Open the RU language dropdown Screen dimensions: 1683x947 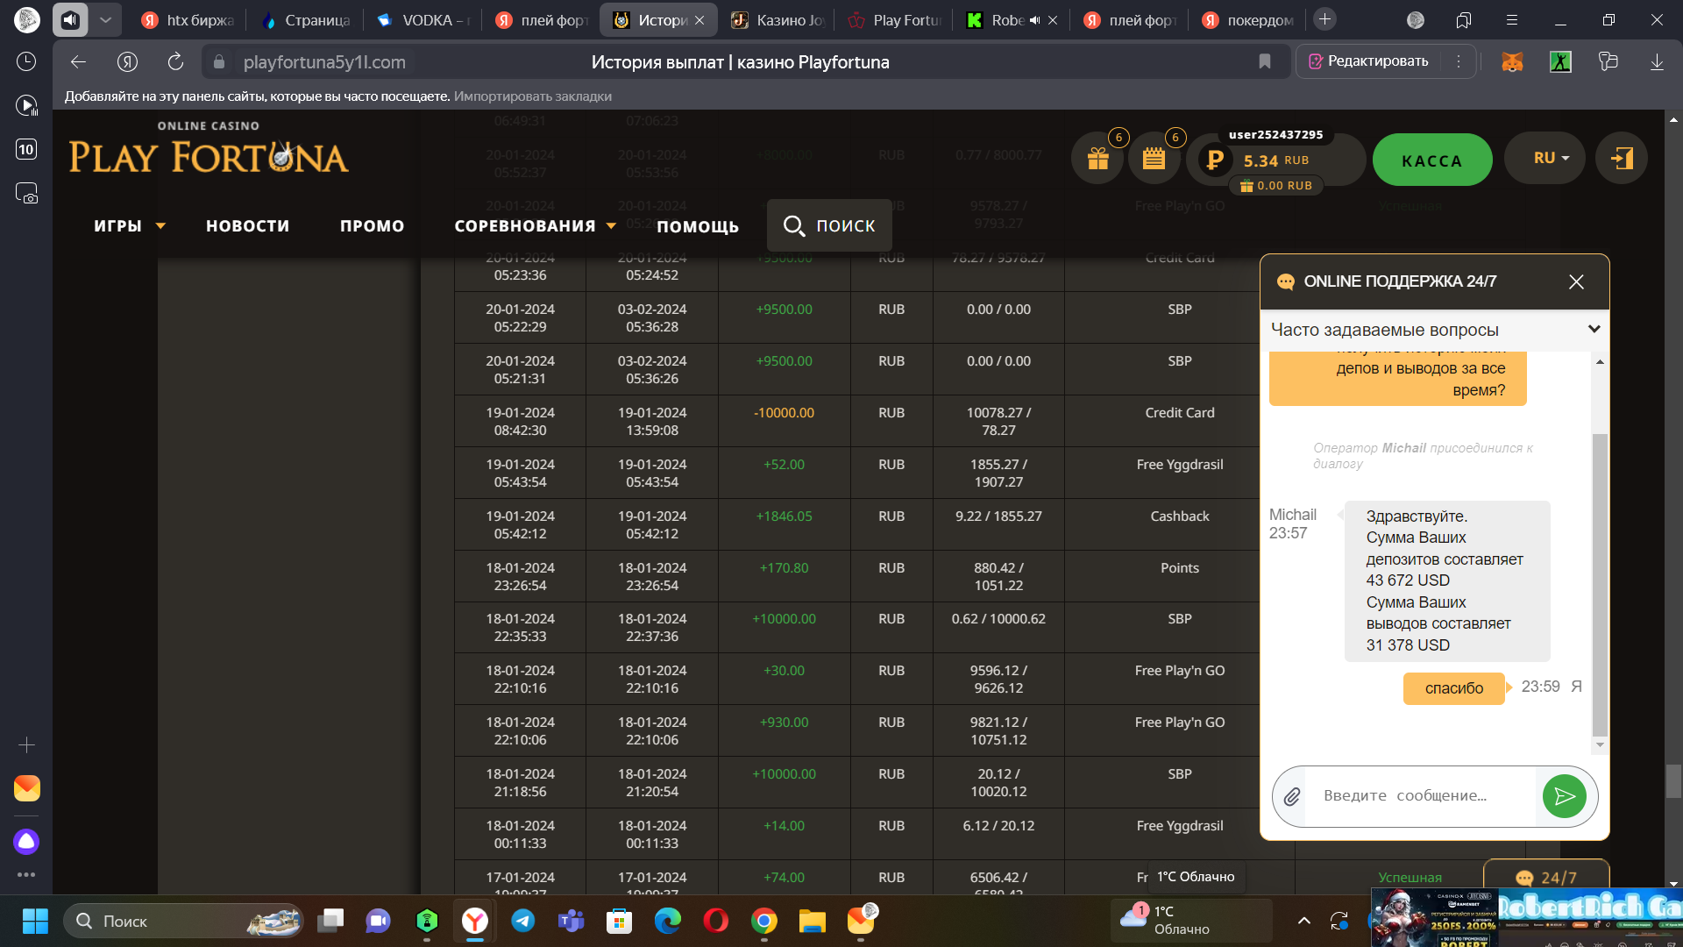click(x=1551, y=158)
